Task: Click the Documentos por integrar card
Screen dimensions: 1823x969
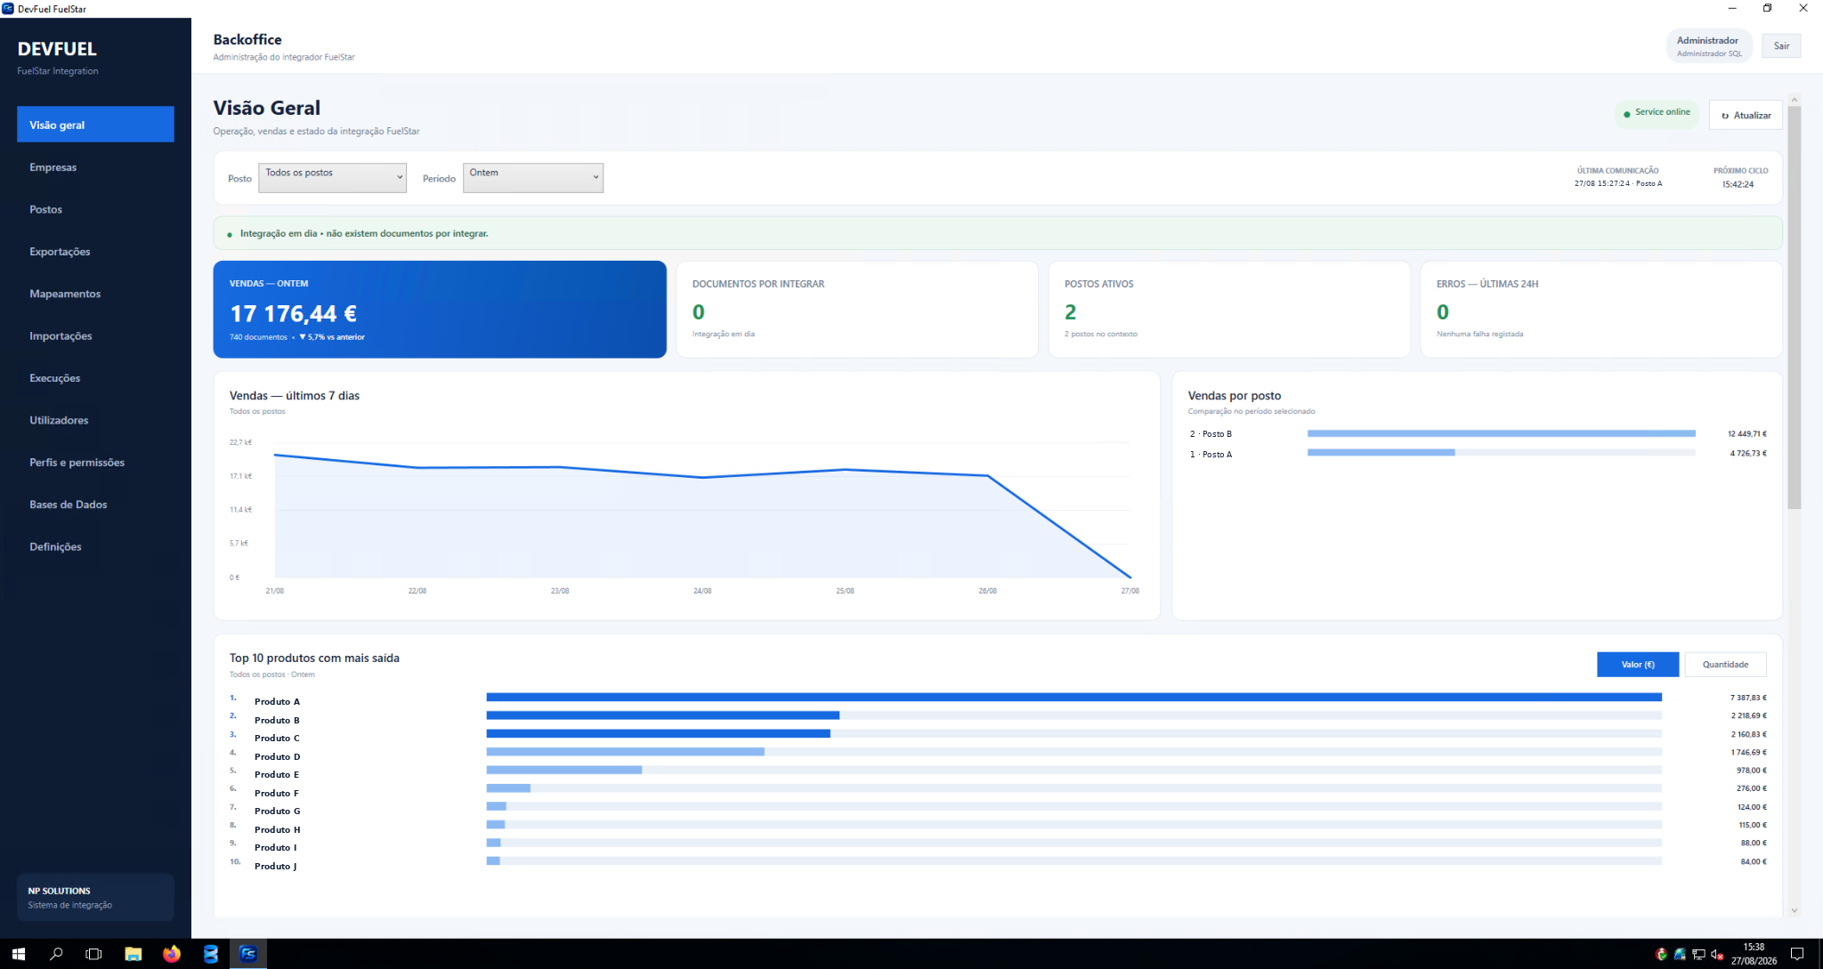Action: click(x=857, y=309)
